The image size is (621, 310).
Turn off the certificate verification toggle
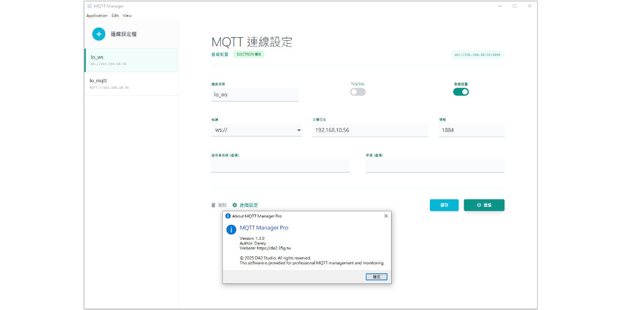pyautogui.click(x=461, y=92)
